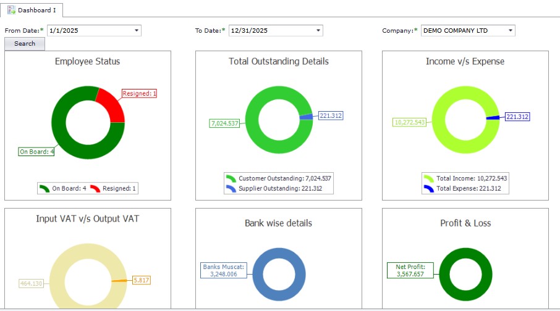Click the 5.817 label in VAT chart

click(142, 280)
